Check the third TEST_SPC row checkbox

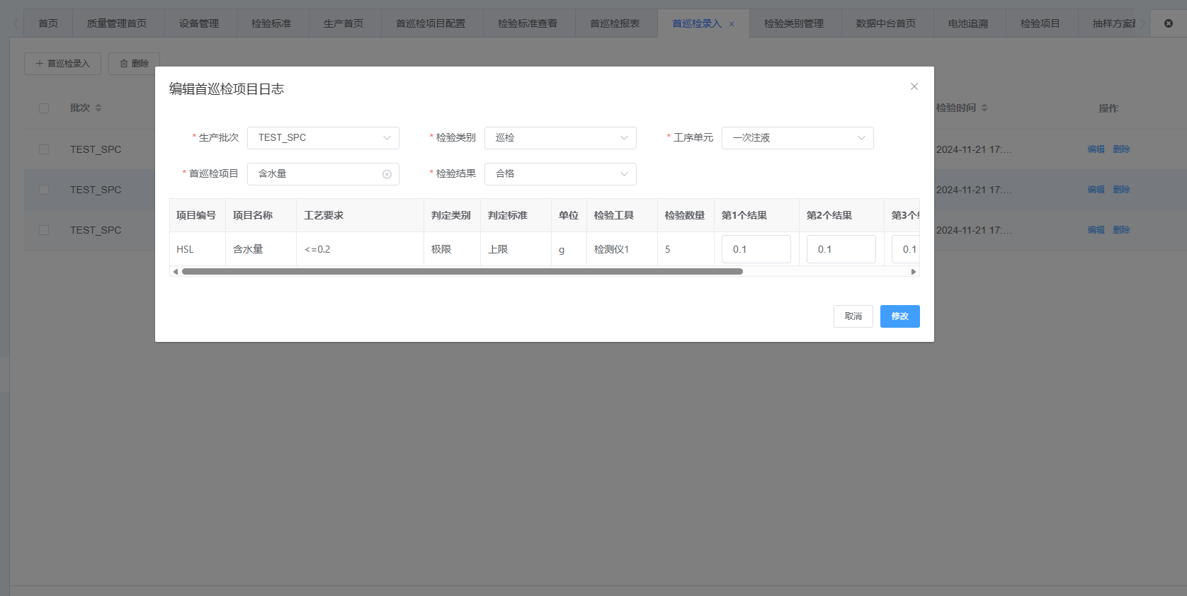[x=44, y=230]
